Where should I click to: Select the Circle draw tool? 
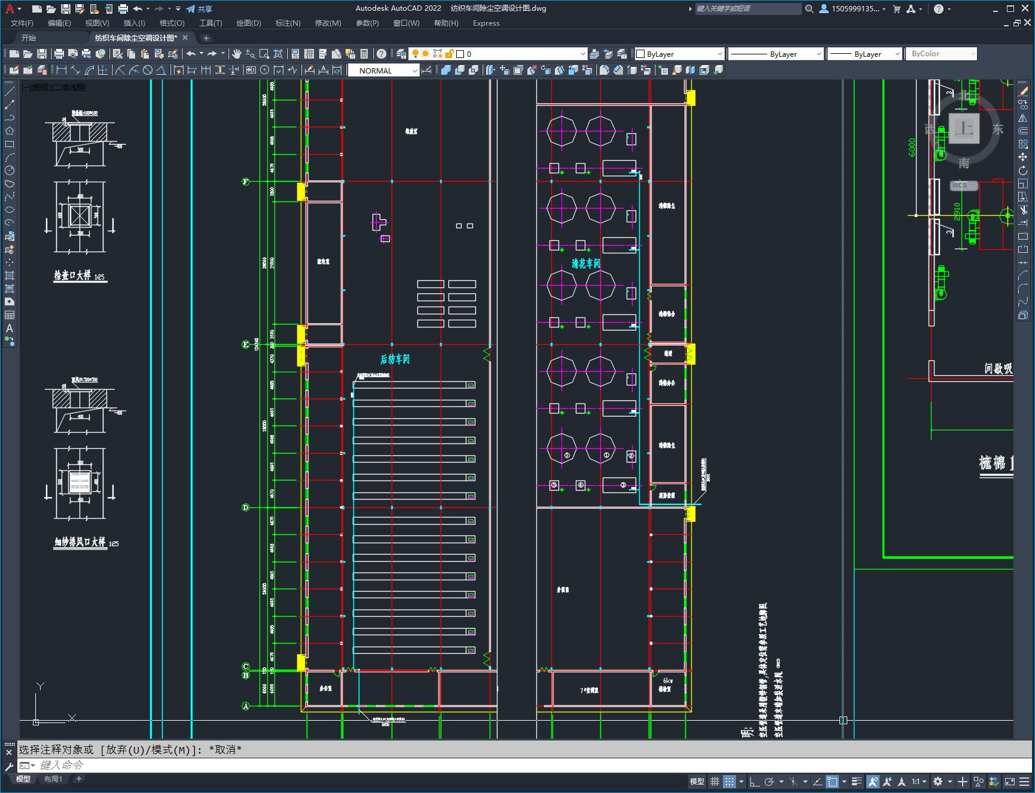coord(10,170)
